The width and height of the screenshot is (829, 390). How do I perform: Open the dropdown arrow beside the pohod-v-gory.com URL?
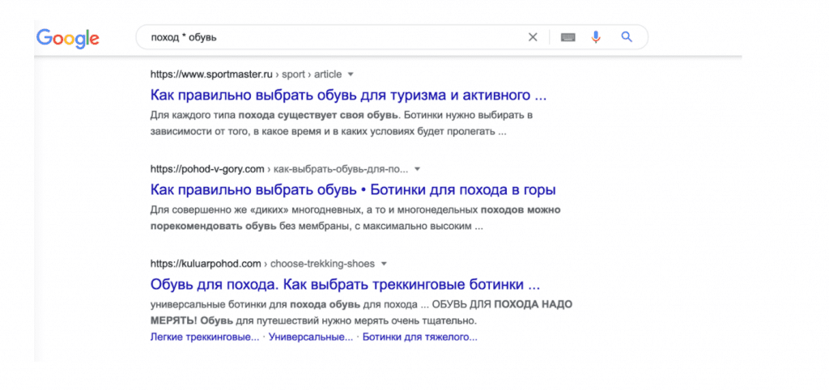pyautogui.click(x=417, y=169)
